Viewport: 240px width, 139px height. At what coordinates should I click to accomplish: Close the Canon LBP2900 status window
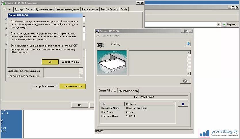coord(191,31)
